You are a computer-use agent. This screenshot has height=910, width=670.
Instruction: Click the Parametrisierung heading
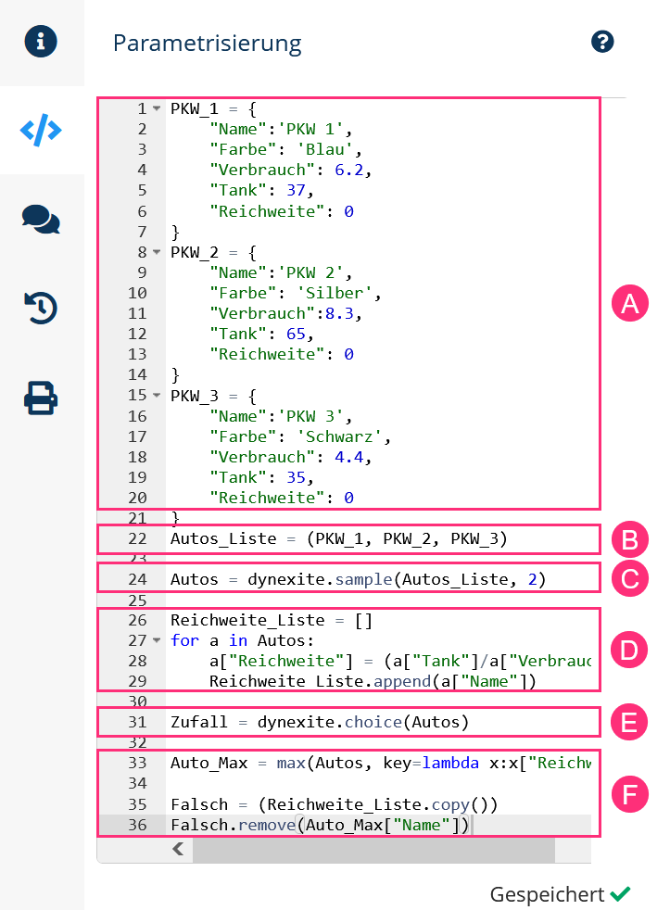tap(208, 43)
